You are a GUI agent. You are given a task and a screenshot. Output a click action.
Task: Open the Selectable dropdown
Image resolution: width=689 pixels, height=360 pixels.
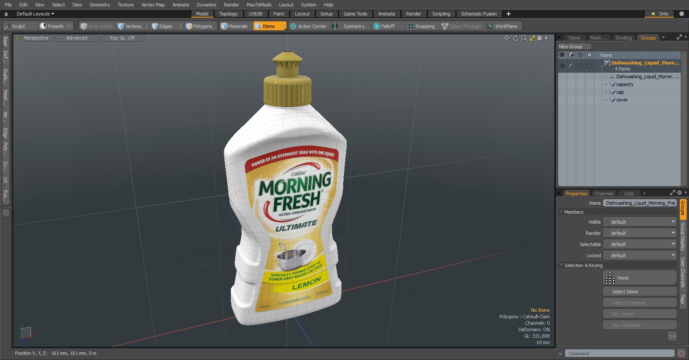click(x=640, y=244)
